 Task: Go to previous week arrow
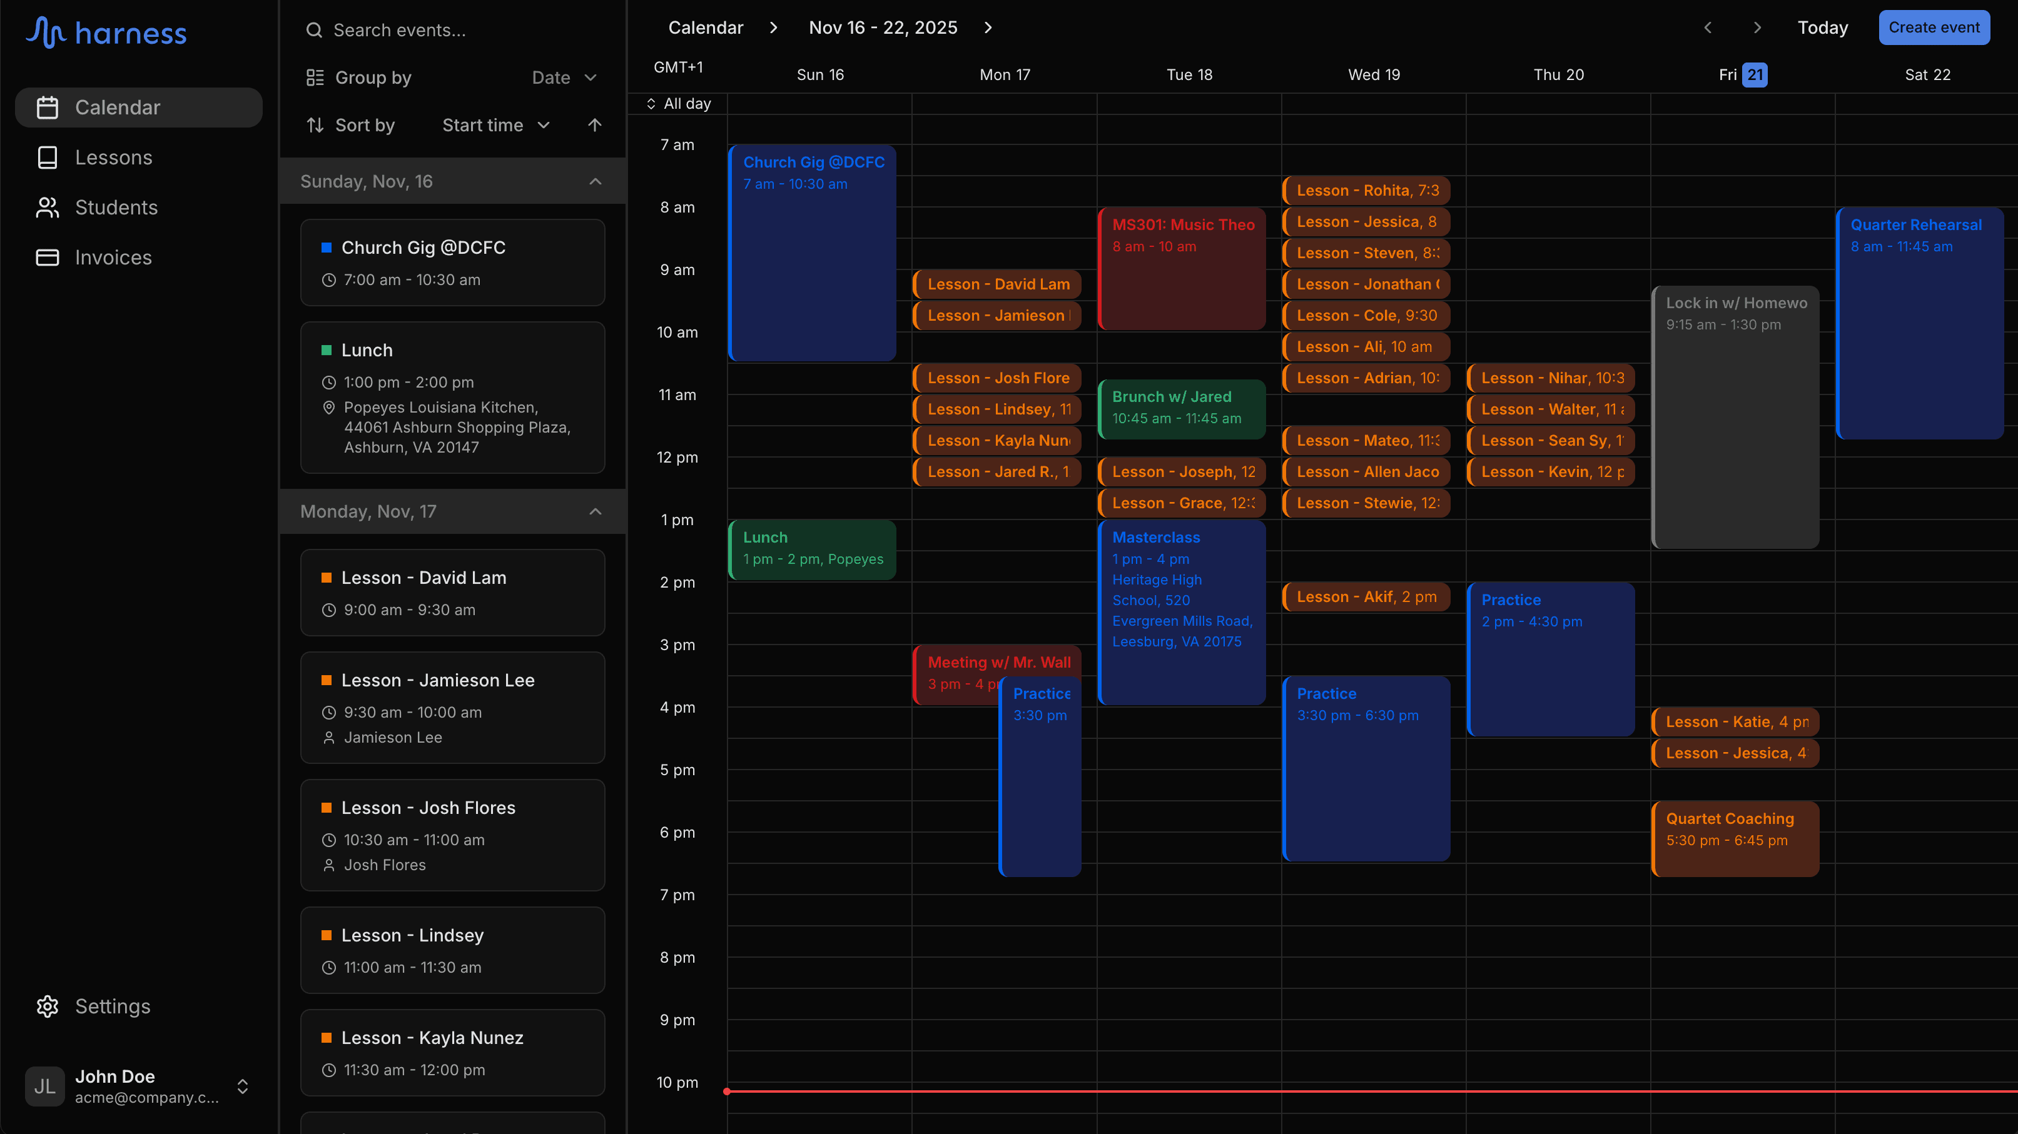(1708, 28)
